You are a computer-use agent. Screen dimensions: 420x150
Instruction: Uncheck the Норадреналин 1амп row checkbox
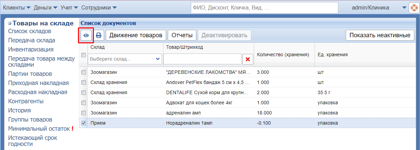pyautogui.click(x=83, y=123)
